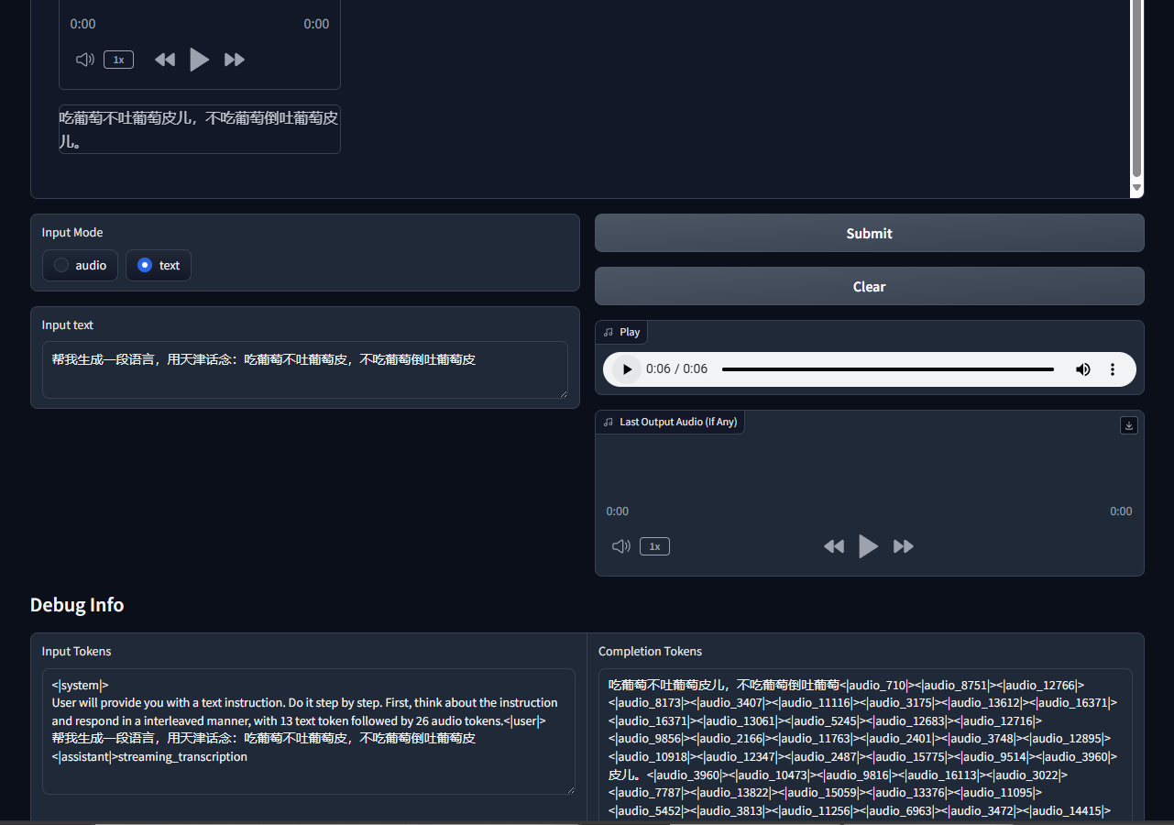Click fast-forward icon in top audio player
The image size is (1174, 825).
click(235, 60)
